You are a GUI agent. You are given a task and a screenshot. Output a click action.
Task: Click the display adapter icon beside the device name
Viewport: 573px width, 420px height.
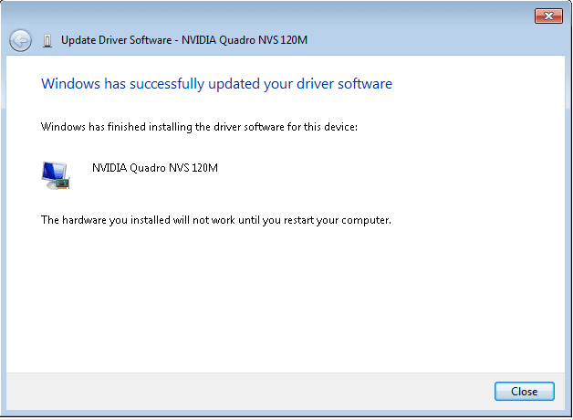[x=56, y=175]
